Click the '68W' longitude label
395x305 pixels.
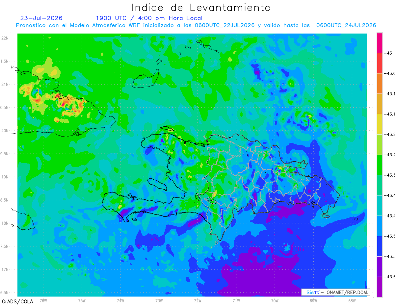(x=352, y=300)
